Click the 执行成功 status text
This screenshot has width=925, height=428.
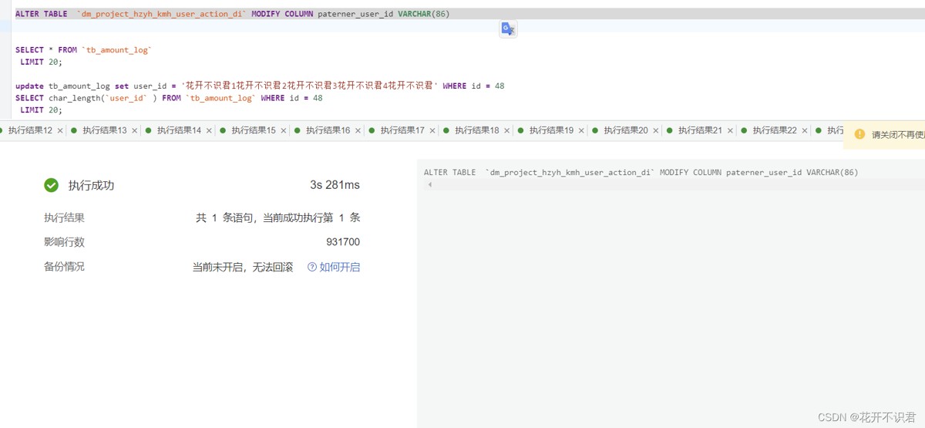[91, 185]
